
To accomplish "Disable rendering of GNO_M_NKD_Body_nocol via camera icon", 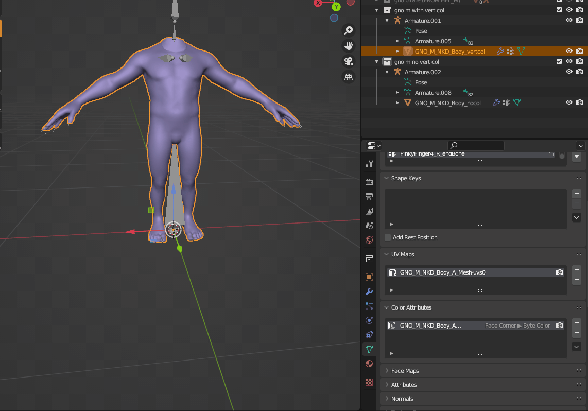I will [579, 102].
